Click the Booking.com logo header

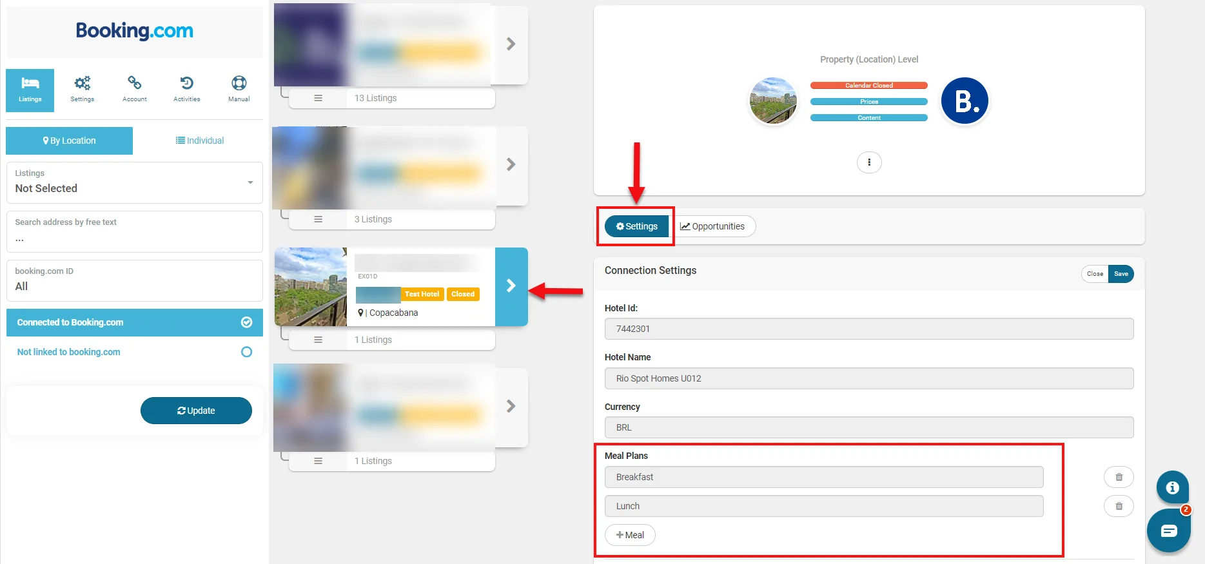coord(135,31)
